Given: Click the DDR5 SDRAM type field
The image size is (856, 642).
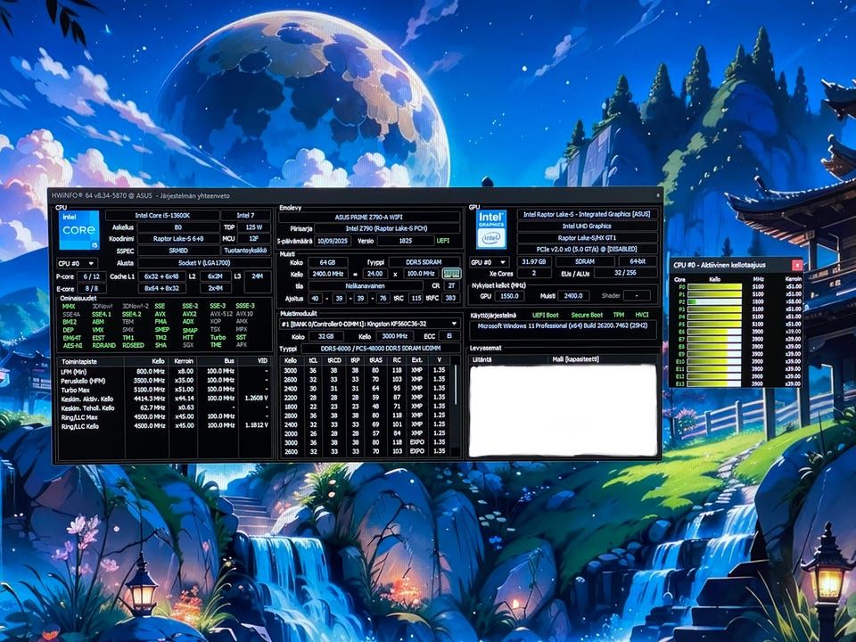Looking at the screenshot, I should pyautogui.click(x=424, y=262).
